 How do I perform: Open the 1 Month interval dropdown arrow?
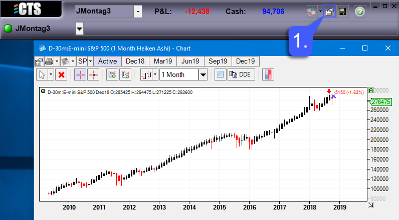pos(203,75)
